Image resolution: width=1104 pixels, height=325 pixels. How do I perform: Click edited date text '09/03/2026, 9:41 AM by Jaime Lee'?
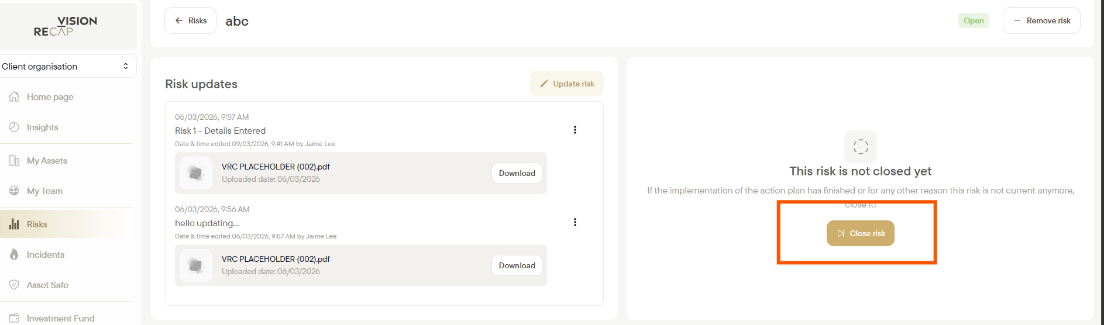point(284,144)
